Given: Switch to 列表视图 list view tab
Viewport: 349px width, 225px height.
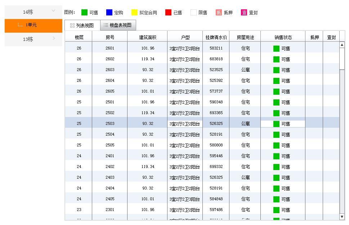Looking at the screenshot, I should pyautogui.click(x=82, y=25).
